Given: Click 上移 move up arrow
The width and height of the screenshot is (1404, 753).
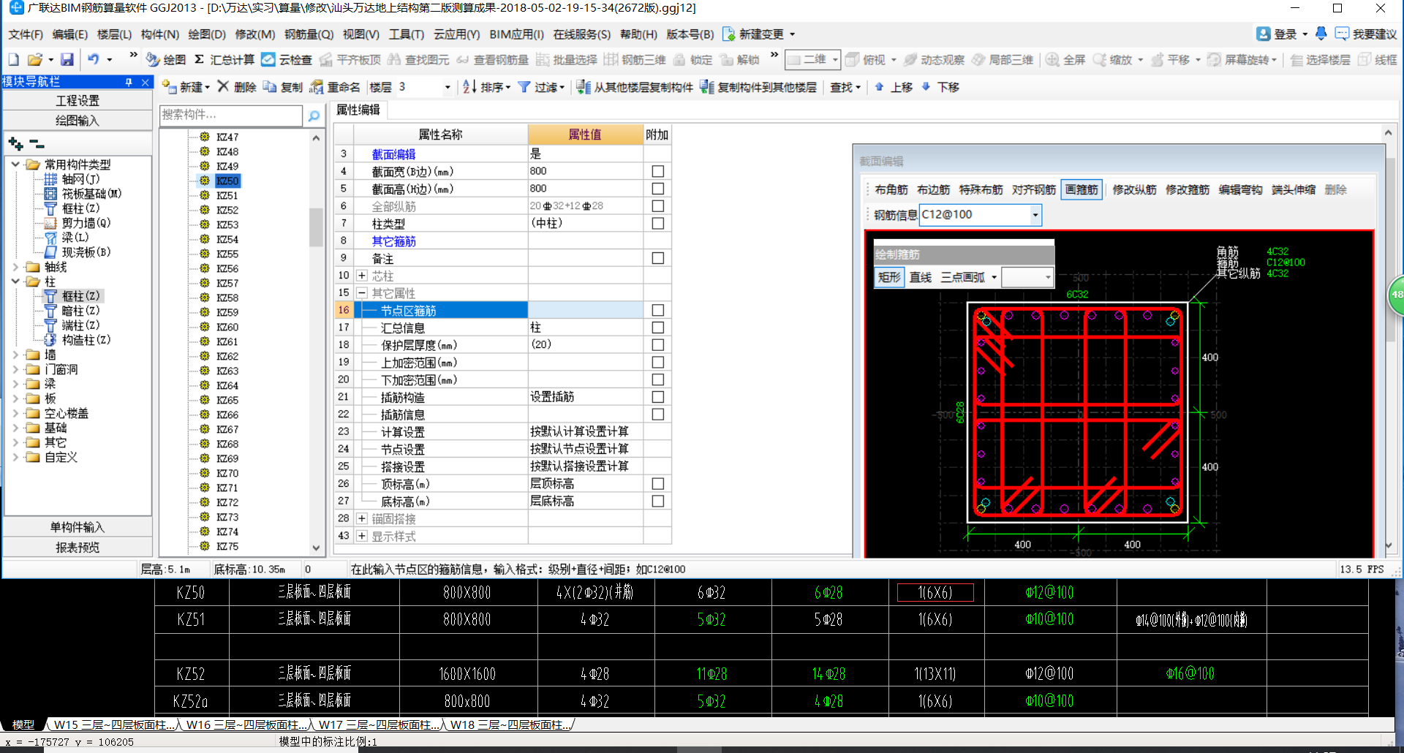Looking at the screenshot, I should pos(879,86).
